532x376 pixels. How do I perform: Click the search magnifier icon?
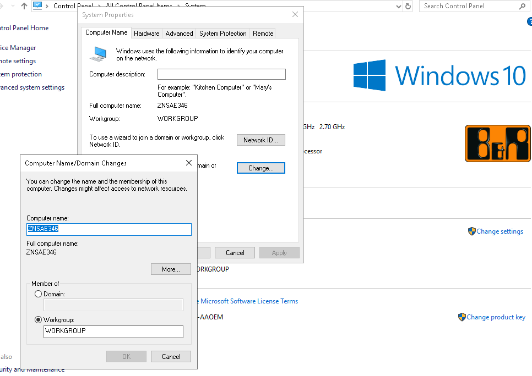[x=522, y=6]
